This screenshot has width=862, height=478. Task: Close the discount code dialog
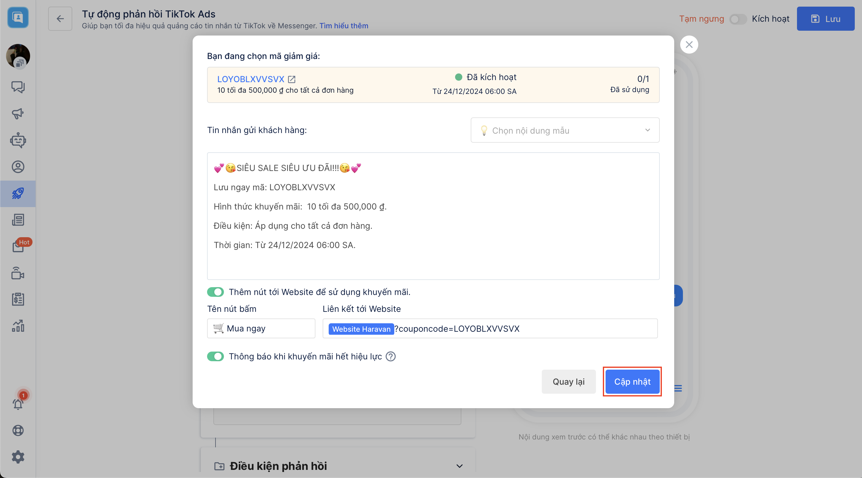click(x=689, y=45)
